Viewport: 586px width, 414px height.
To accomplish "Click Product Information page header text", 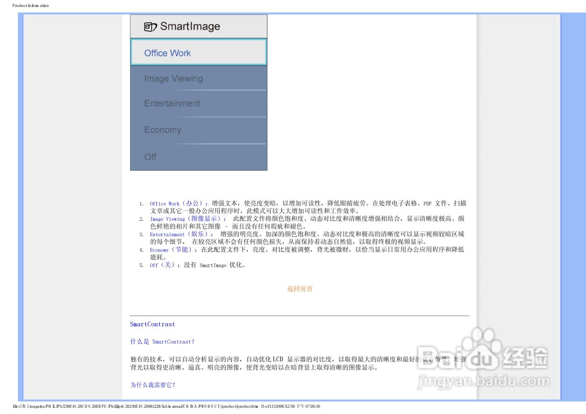I will (x=30, y=5).
